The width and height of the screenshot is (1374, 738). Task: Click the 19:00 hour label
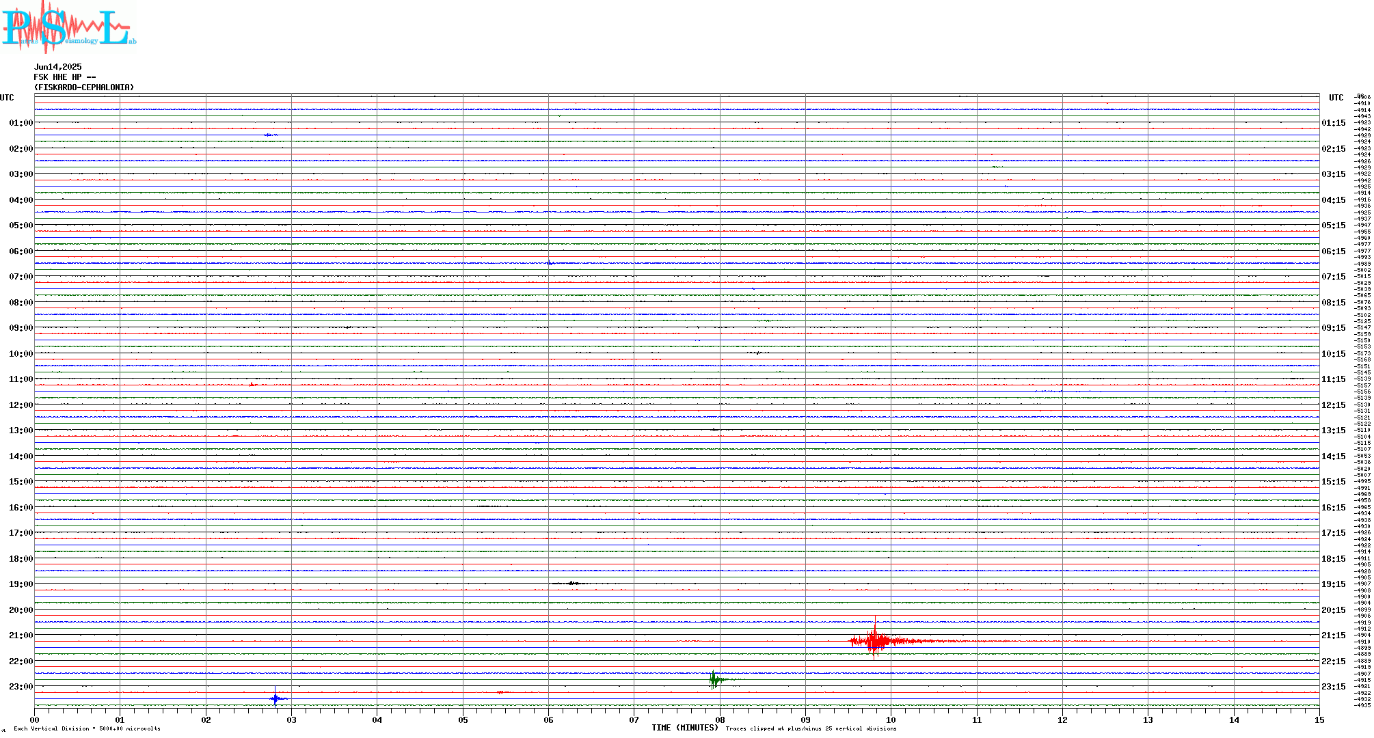click(21, 584)
